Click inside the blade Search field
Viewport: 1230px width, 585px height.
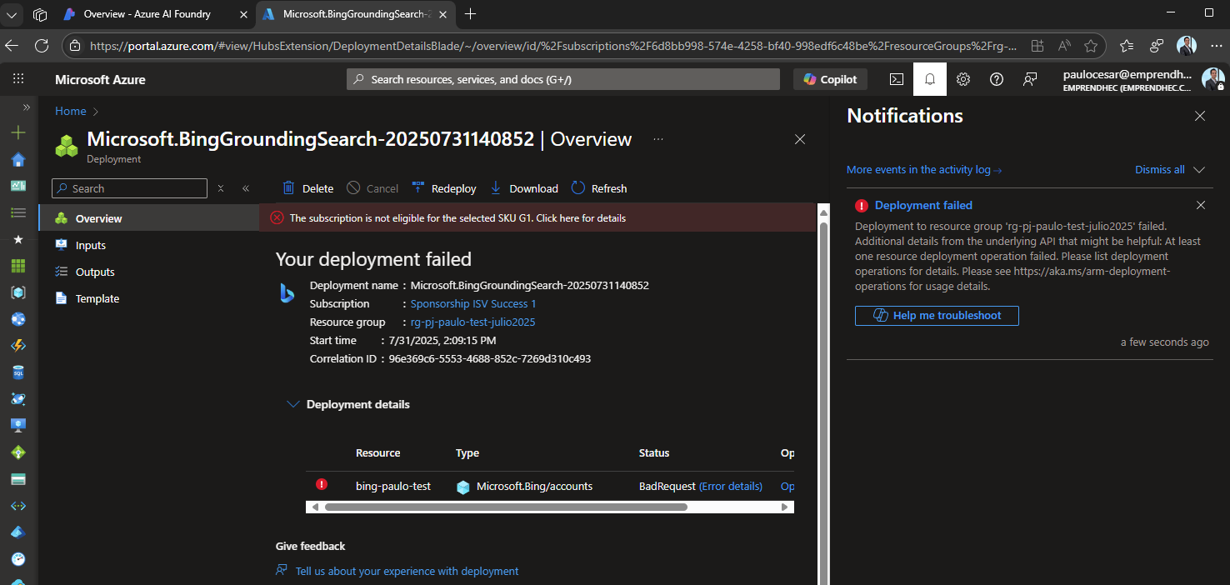(x=129, y=188)
